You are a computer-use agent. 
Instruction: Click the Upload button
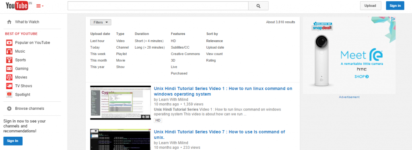pyautogui.click(x=371, y=6)
